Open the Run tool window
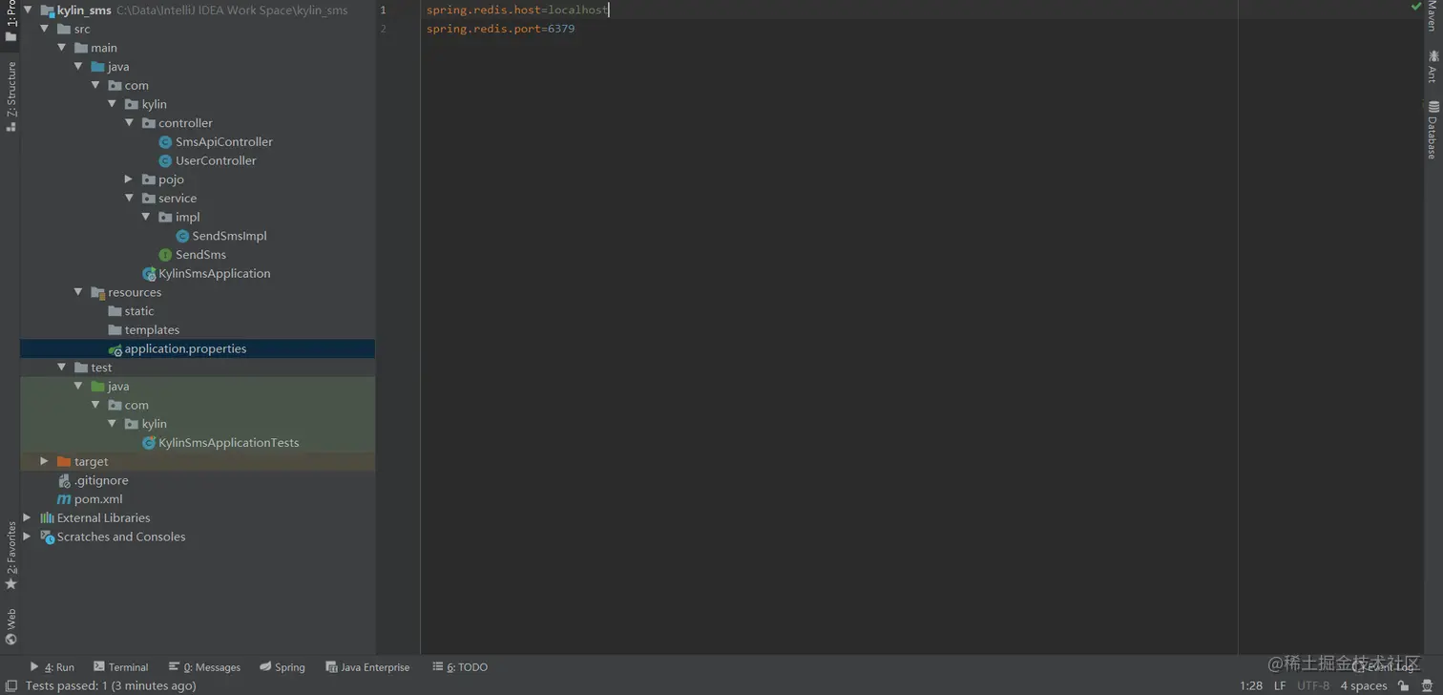Image resolution: width=1443 pixels, height=695 pixels. pos(52,667)
